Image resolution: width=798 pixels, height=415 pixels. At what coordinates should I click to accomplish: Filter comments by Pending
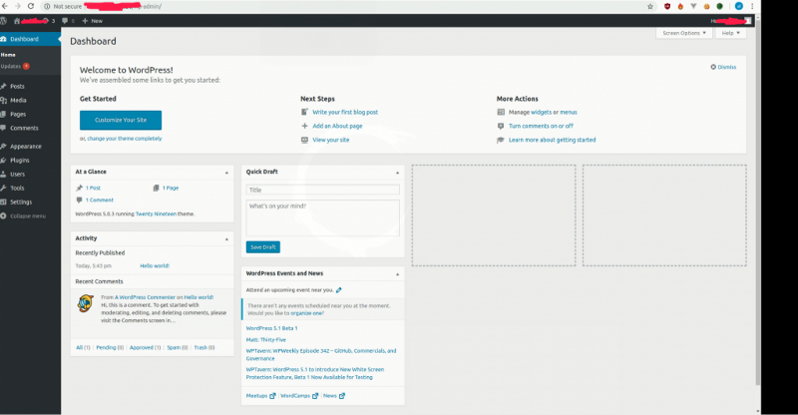click(110, 348)
